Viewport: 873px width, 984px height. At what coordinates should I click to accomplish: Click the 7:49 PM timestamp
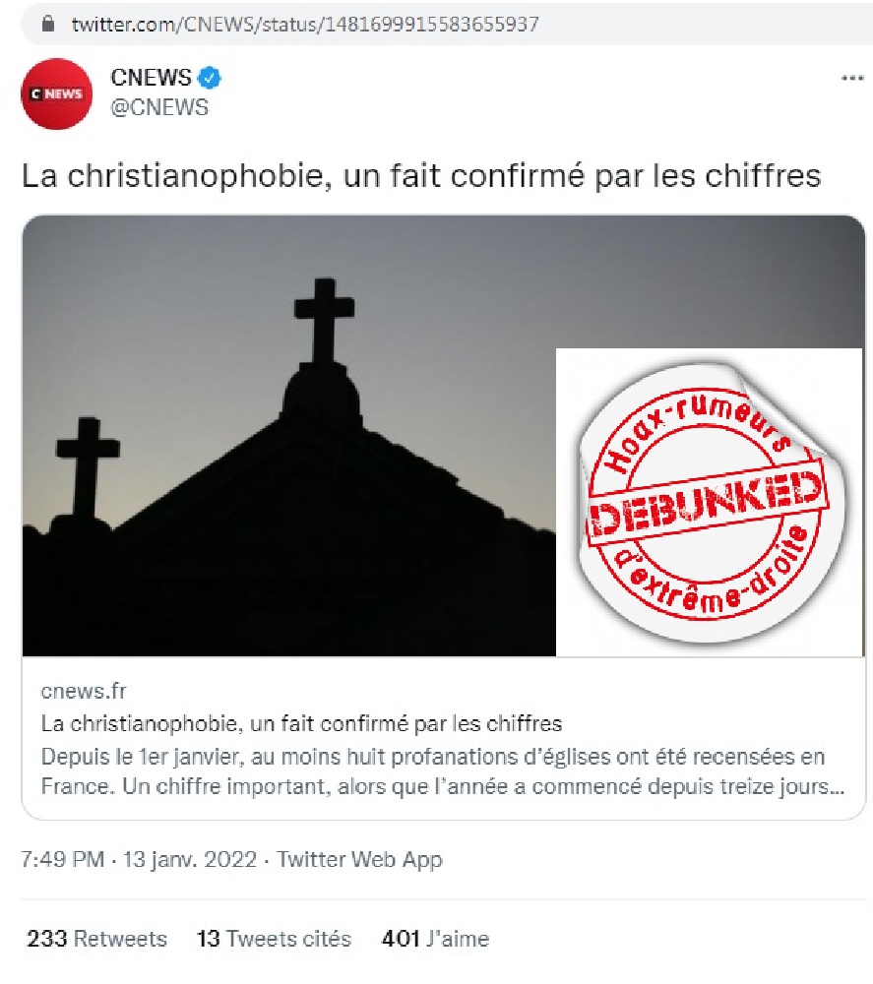(x=62, y=859)
